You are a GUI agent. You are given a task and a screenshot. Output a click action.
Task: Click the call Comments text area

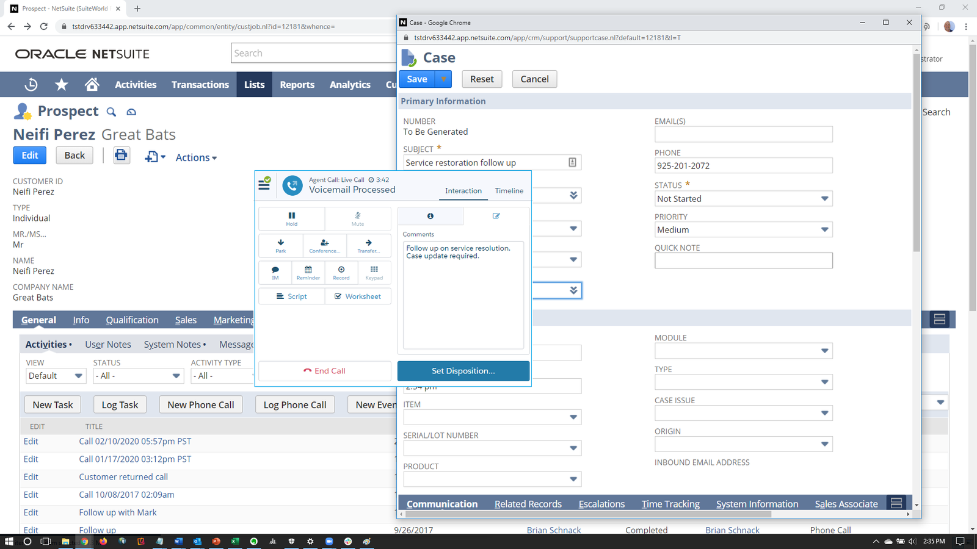(x=463, y=295)
